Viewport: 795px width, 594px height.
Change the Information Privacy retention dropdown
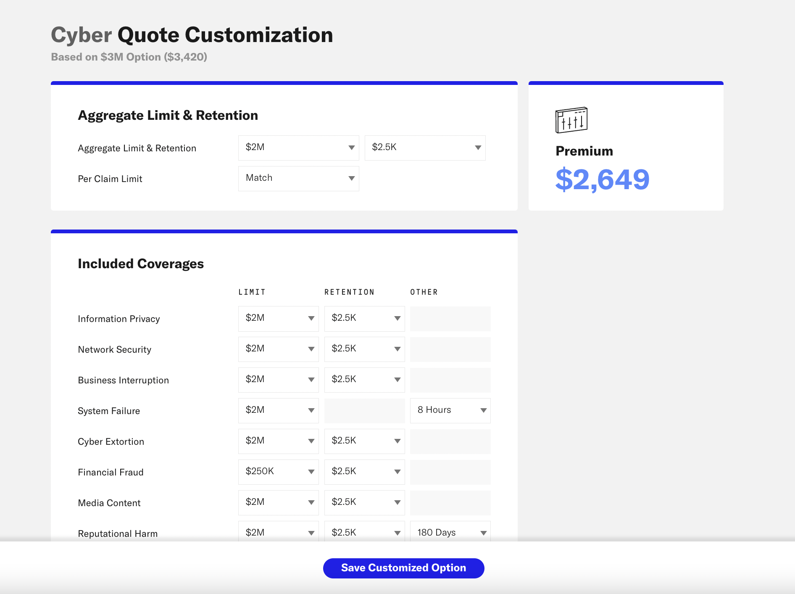click(x=364, y=318)
